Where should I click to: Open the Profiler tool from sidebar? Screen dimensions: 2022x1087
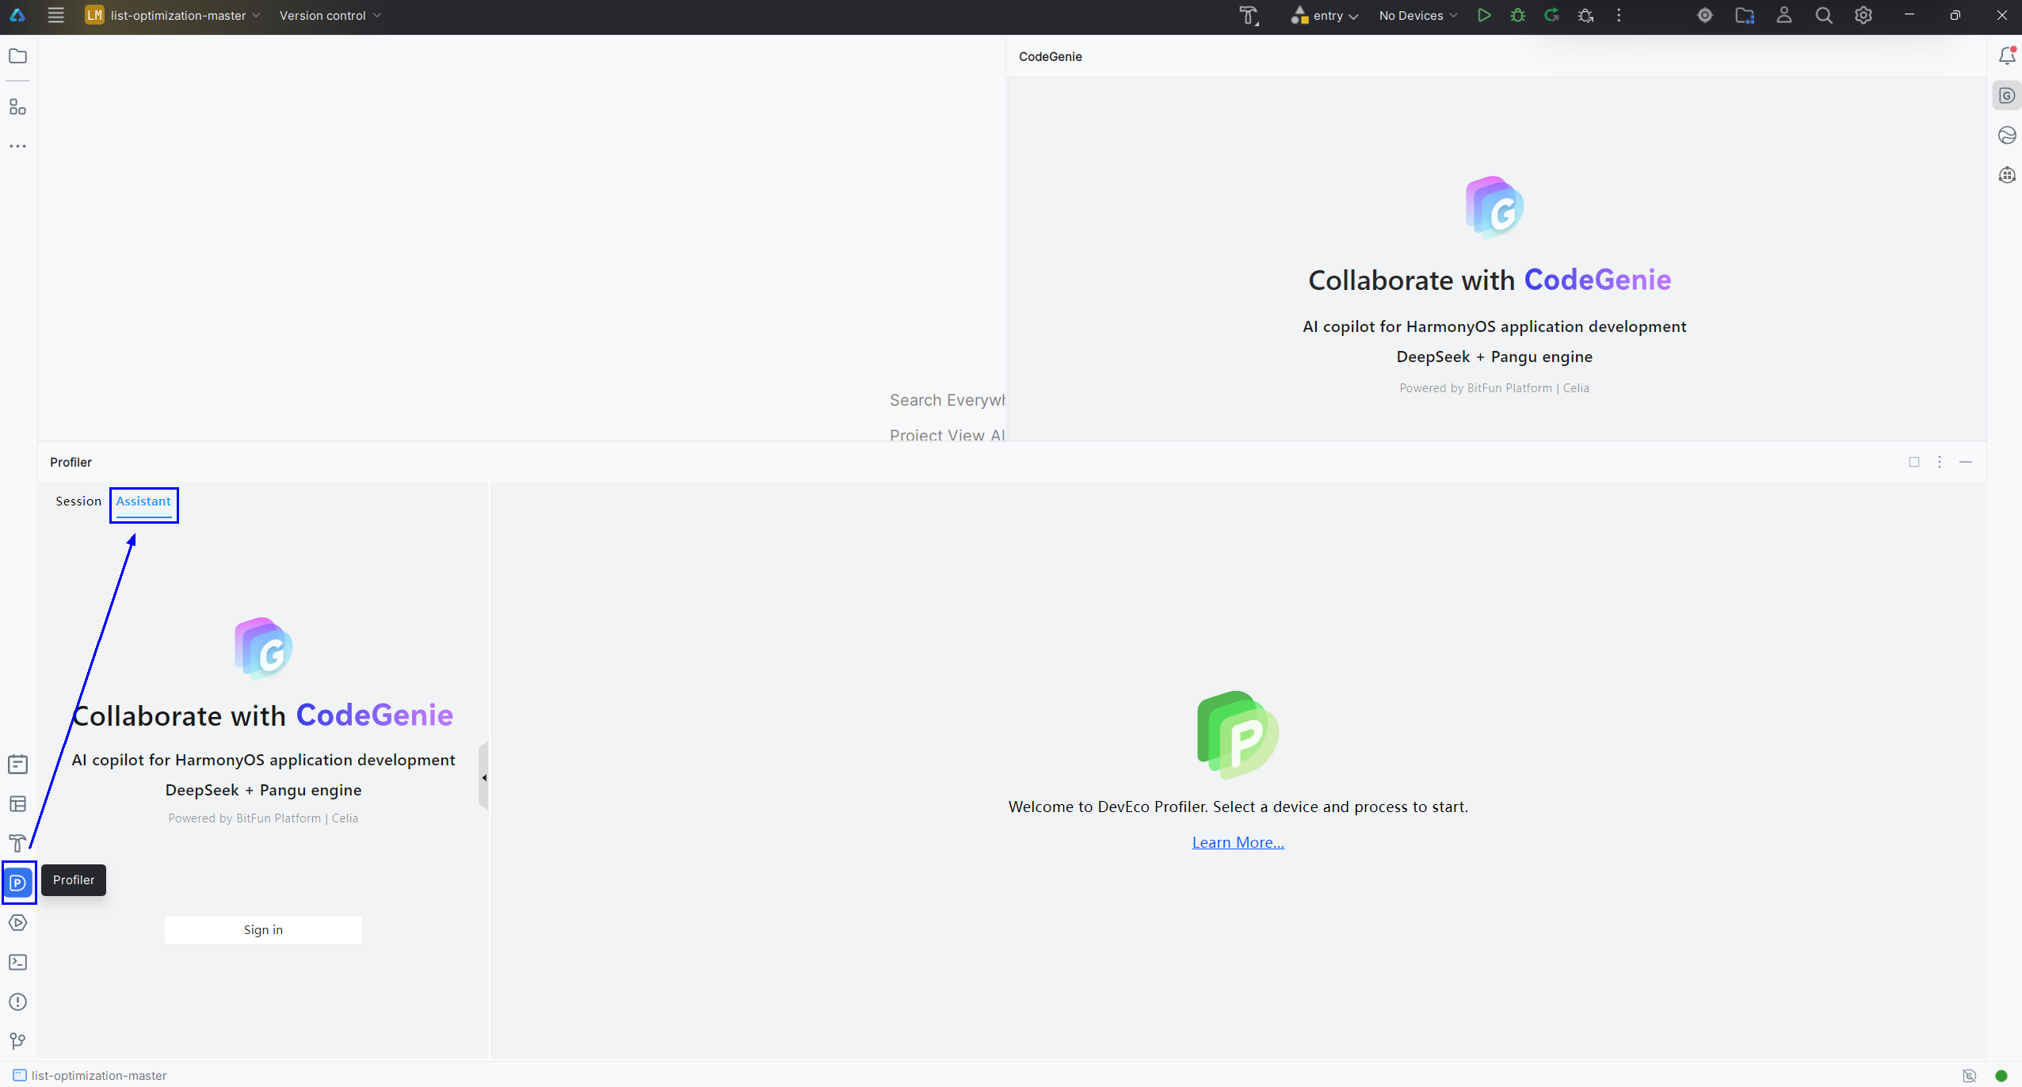pos(18,882)
